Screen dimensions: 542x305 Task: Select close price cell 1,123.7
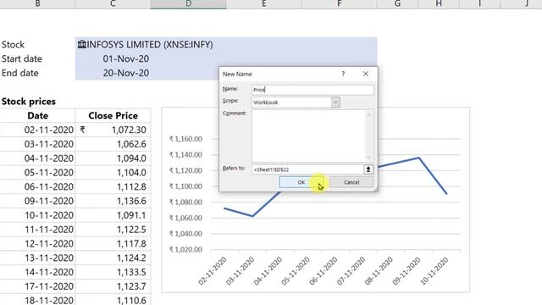(x=113, y=286)
